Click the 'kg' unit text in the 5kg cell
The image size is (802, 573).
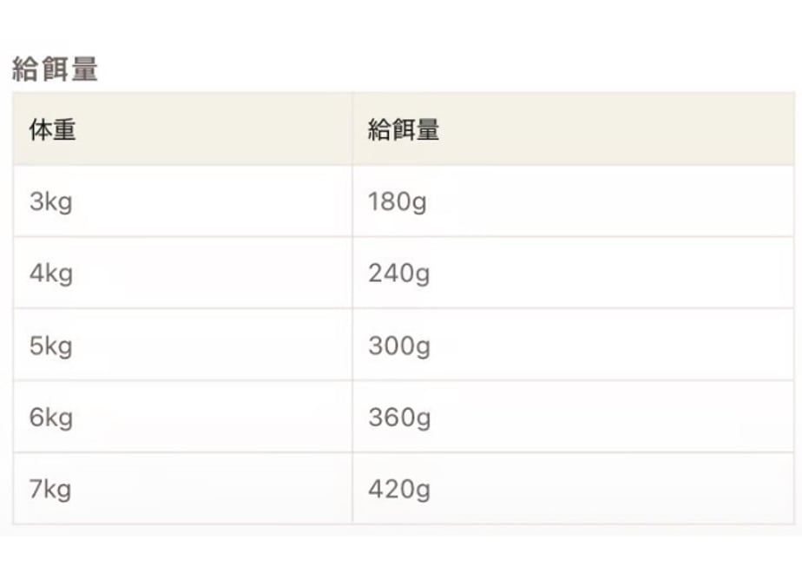pyautogui.click(x=59, y=346)
